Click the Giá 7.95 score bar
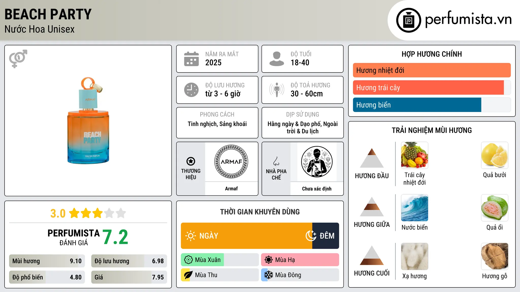The width and height of the screenshot is (520, 292). [129, 277]
